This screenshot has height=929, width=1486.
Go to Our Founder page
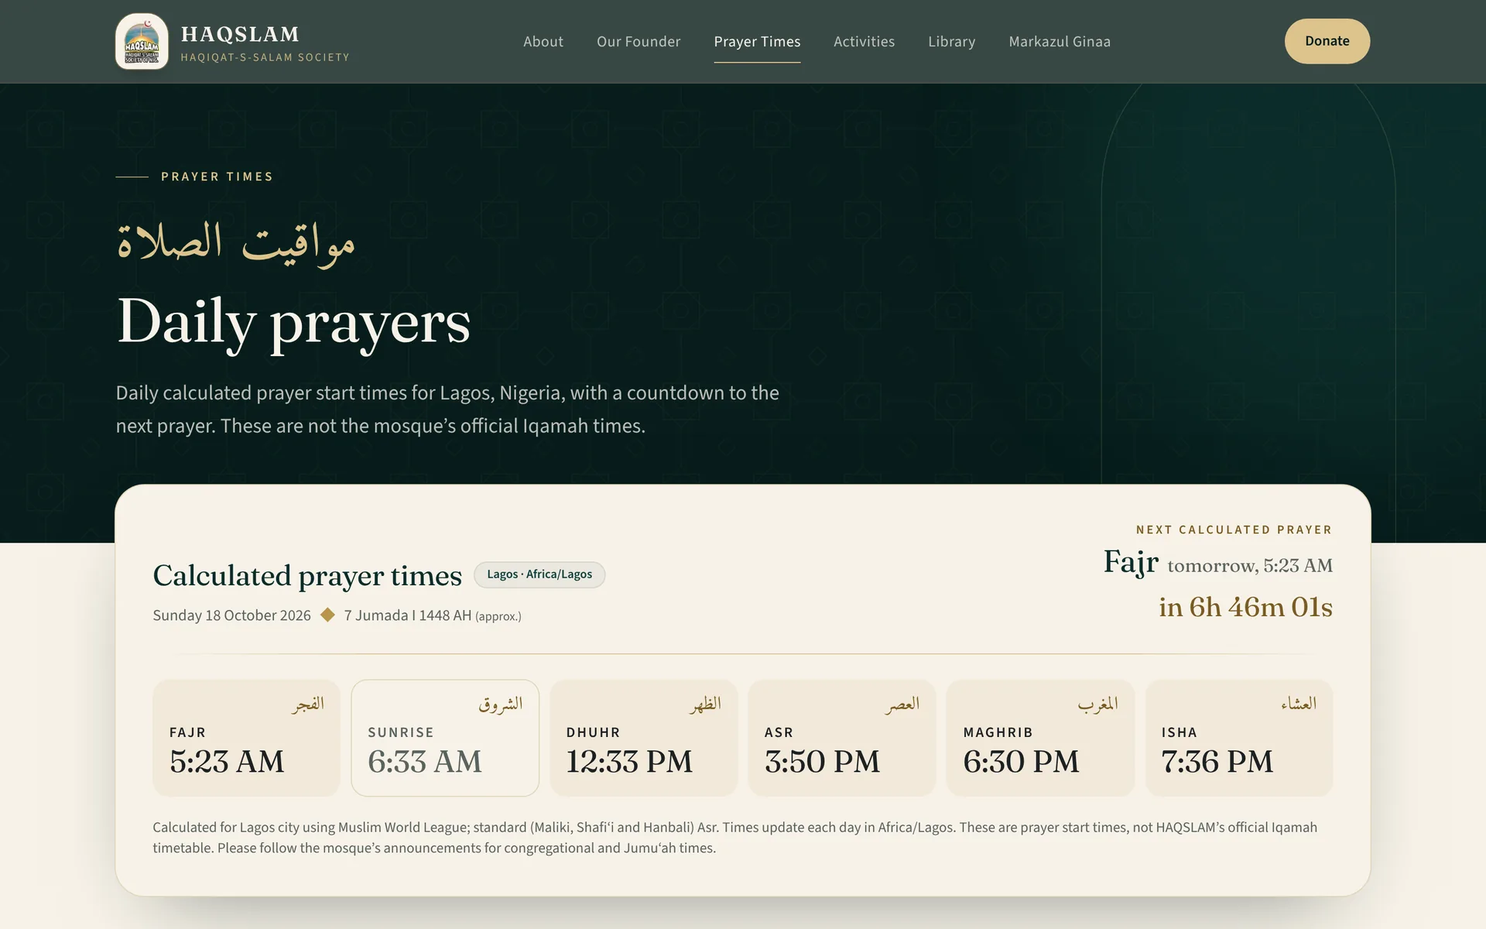coord(639,42)
